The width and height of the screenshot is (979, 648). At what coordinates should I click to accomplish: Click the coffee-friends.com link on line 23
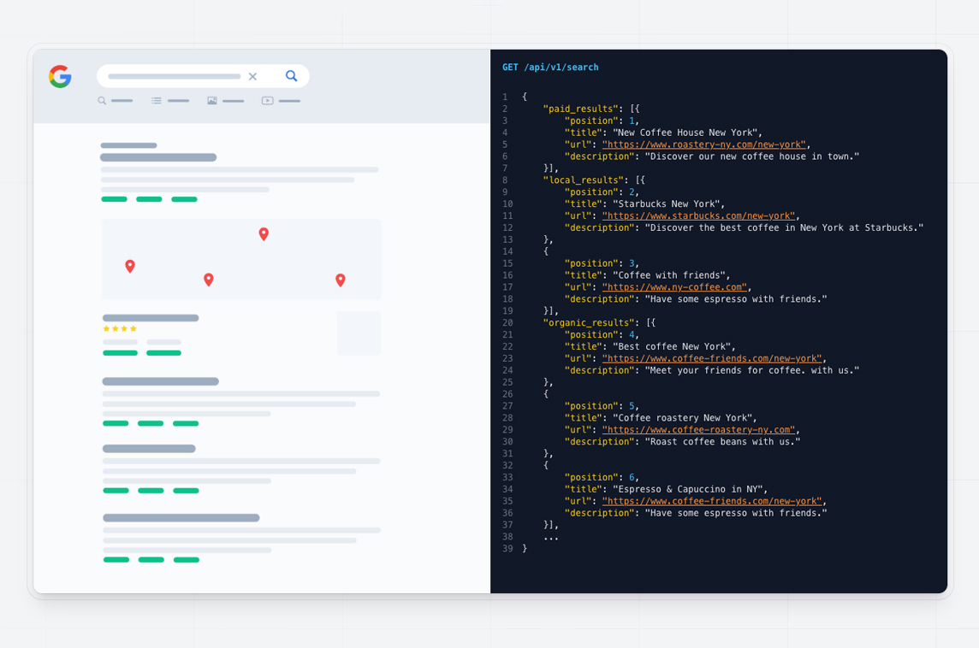[x=711, y=358]
